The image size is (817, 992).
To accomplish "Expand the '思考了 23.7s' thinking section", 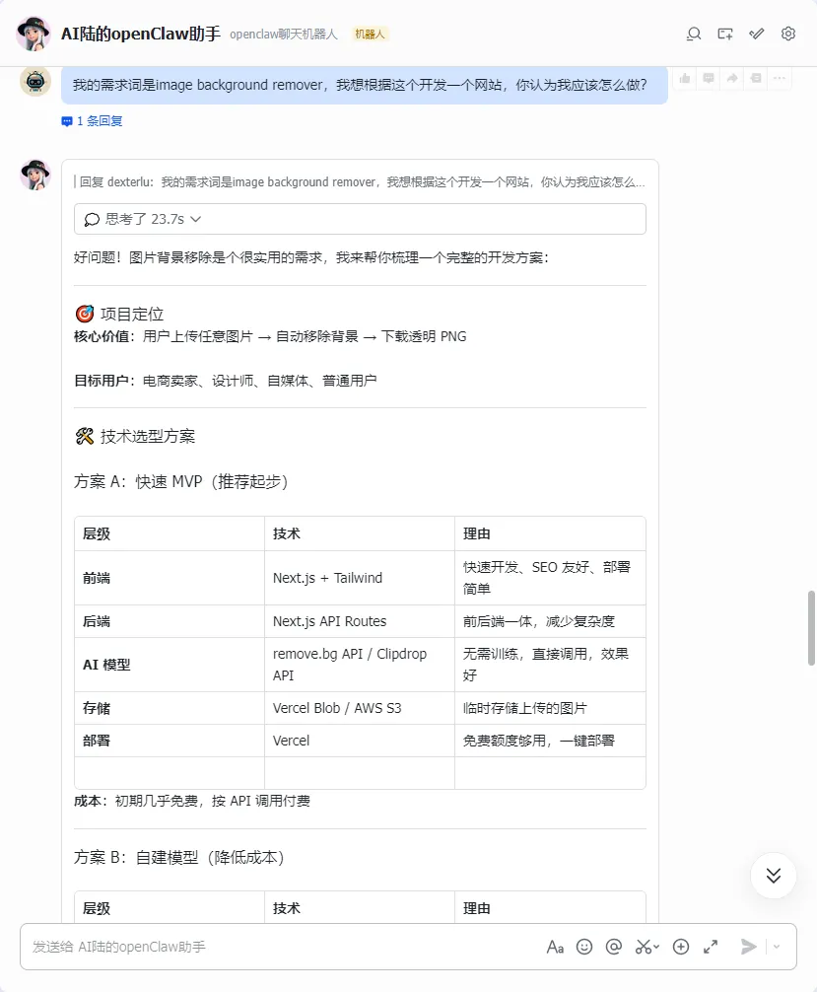I will point(360,219).
